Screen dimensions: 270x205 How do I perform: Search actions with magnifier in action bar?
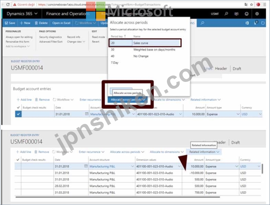click(x=202, y=23)
